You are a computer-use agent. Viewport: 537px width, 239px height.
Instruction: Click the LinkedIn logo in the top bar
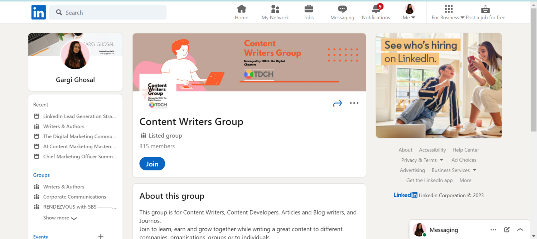click(x=38, y=13)
